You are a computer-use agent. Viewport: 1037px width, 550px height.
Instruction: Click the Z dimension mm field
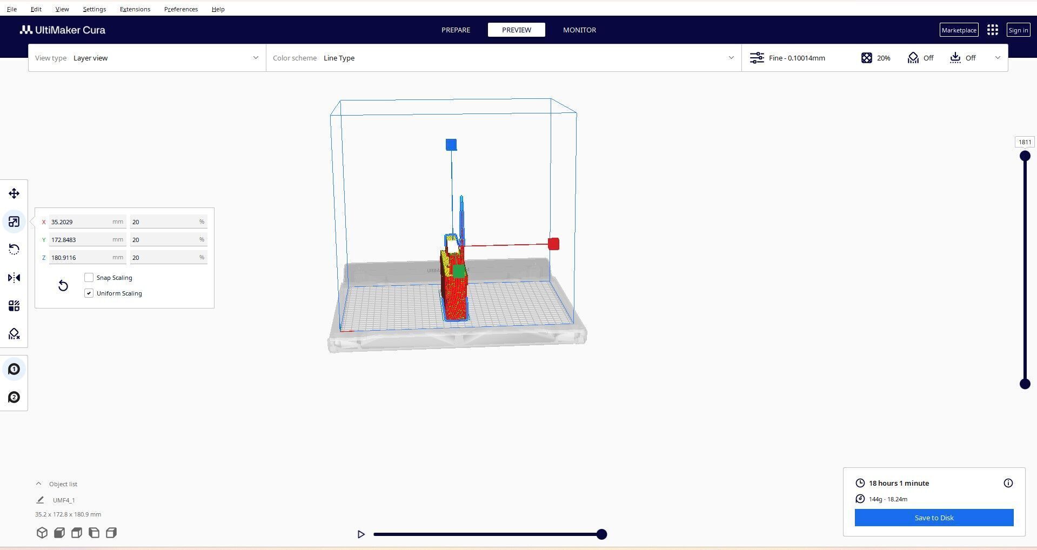pyautogui.click(x=88, y=257)
